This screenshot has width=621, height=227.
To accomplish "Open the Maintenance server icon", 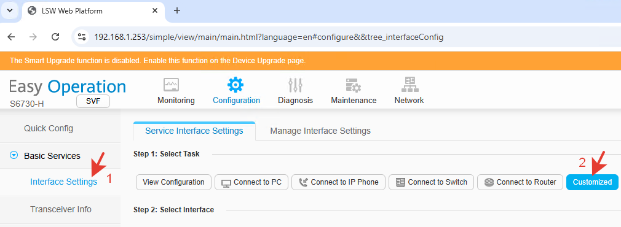I will tap(353, 85).
